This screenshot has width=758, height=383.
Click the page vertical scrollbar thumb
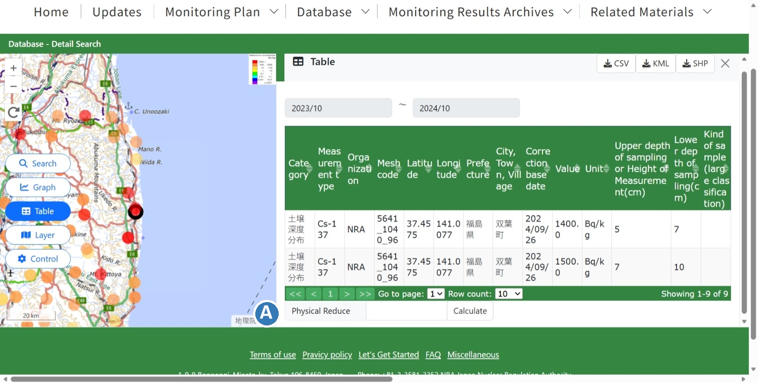coord(753,204)
